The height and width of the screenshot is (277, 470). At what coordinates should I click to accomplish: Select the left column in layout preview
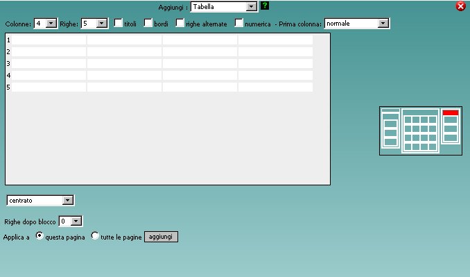click(x=390, y=128)
